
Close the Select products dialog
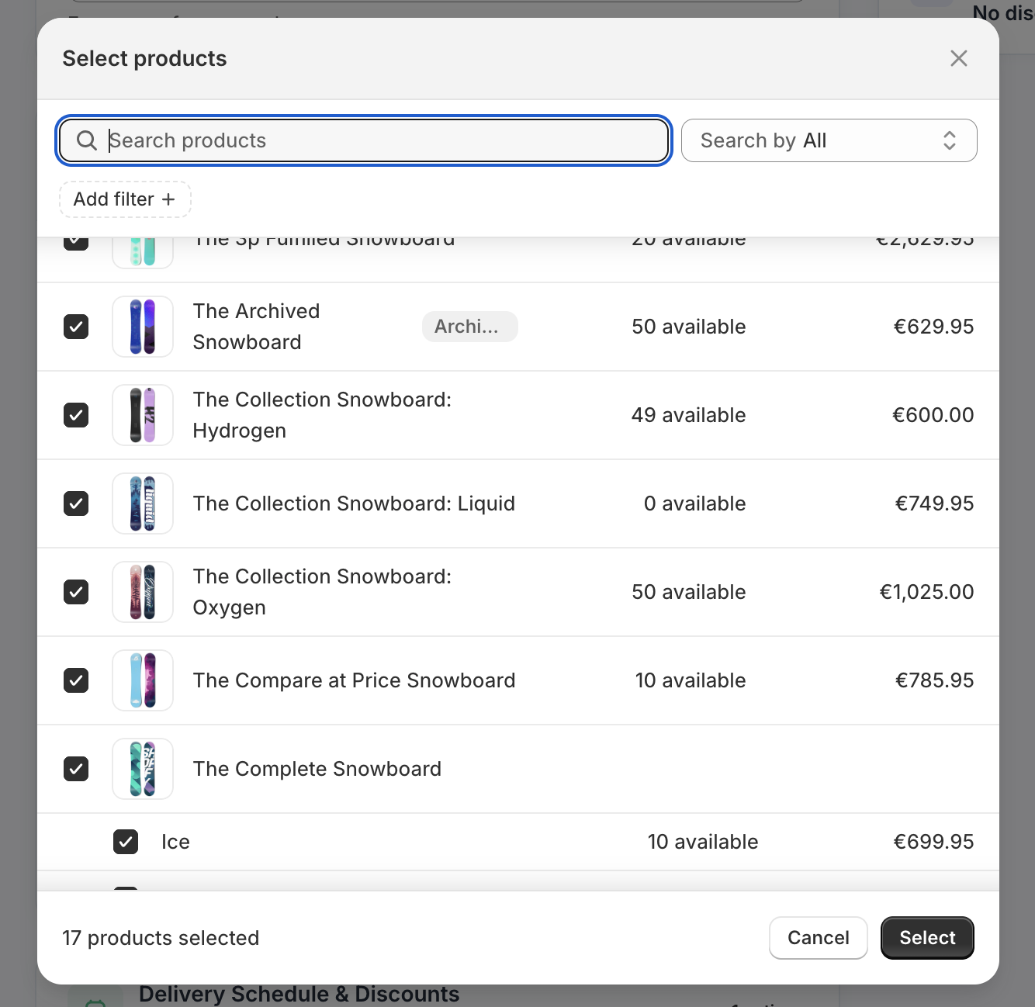(959, 58)
